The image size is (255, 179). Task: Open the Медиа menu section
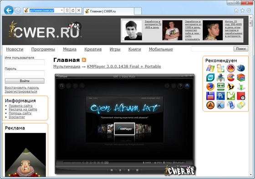tap(70, 49)
